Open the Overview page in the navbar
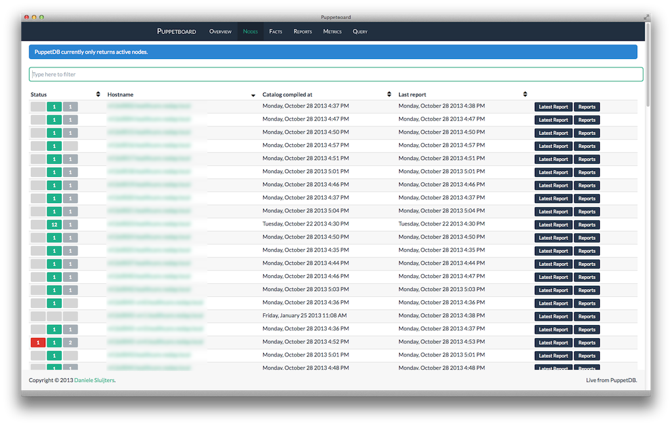Image resolution: width=672 pixels, height=426 pixels. pos(220,31)
